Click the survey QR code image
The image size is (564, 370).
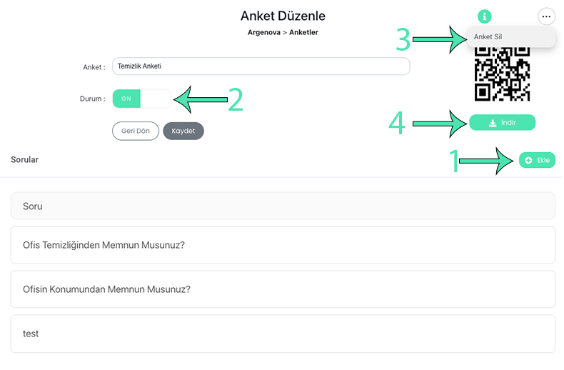502,74
